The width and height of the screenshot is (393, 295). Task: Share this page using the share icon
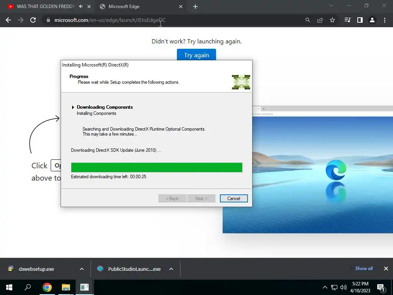[320, 20]
